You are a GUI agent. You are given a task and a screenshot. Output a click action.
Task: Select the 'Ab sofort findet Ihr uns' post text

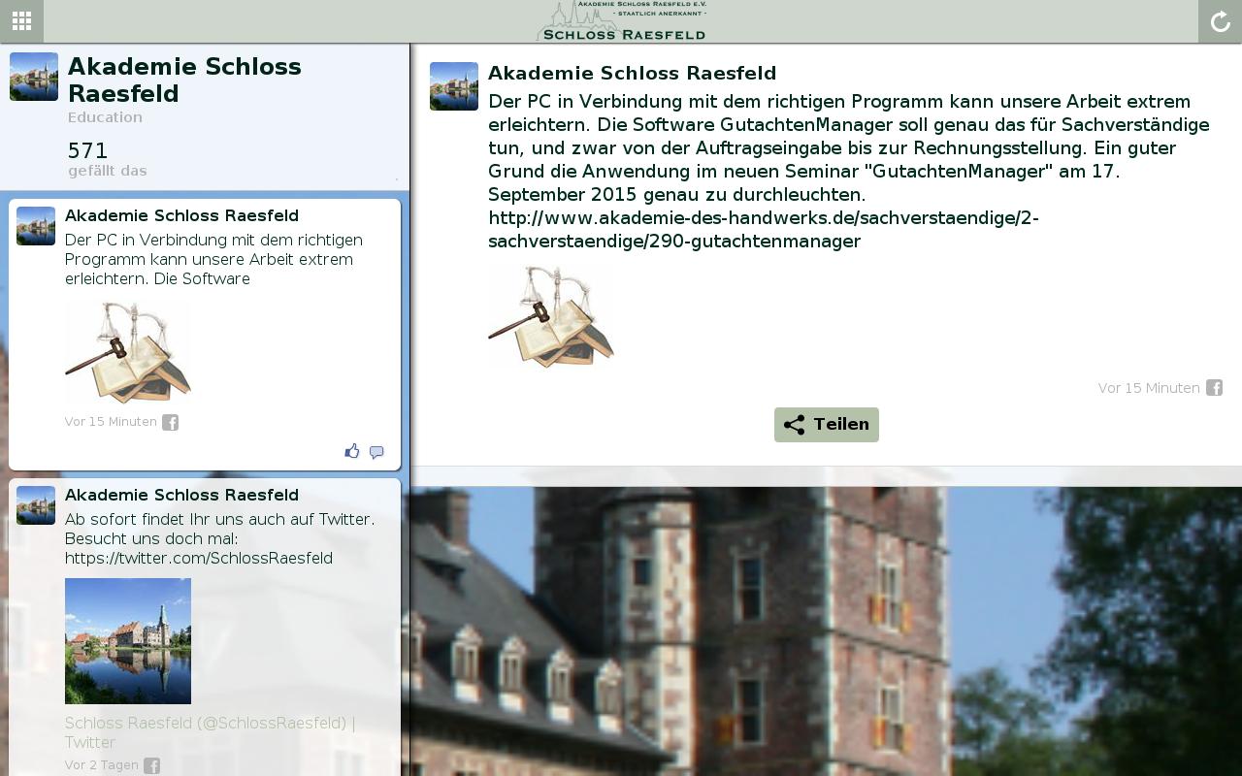220,538
